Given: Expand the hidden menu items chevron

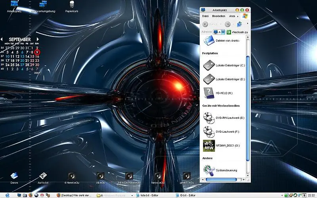Looking at the screenshot, I should [237, 16].
